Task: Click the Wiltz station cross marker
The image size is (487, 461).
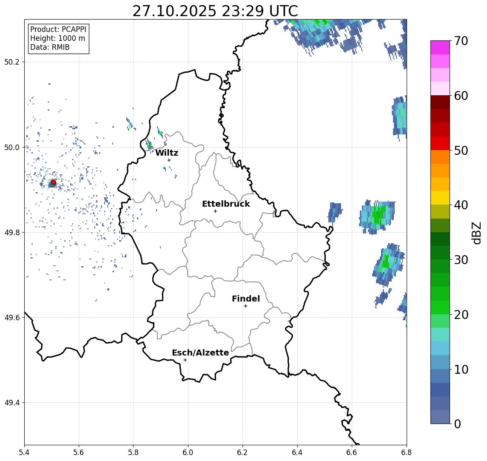Action: [x=169, y=160]
